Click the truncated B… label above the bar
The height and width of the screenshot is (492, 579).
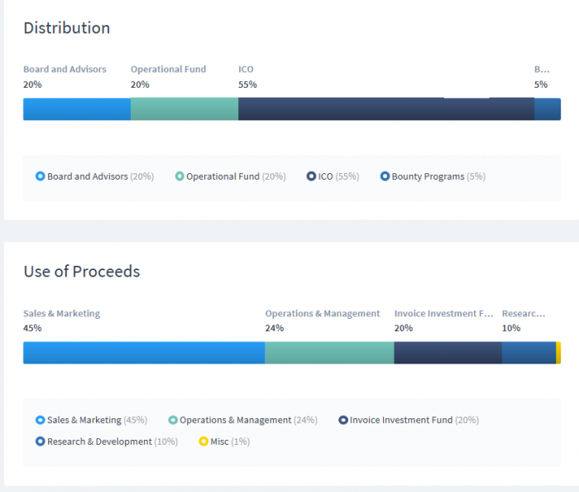tap(542, 69)
